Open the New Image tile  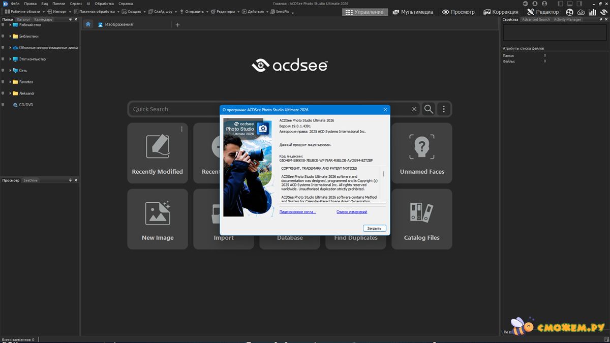coord(158,219)
